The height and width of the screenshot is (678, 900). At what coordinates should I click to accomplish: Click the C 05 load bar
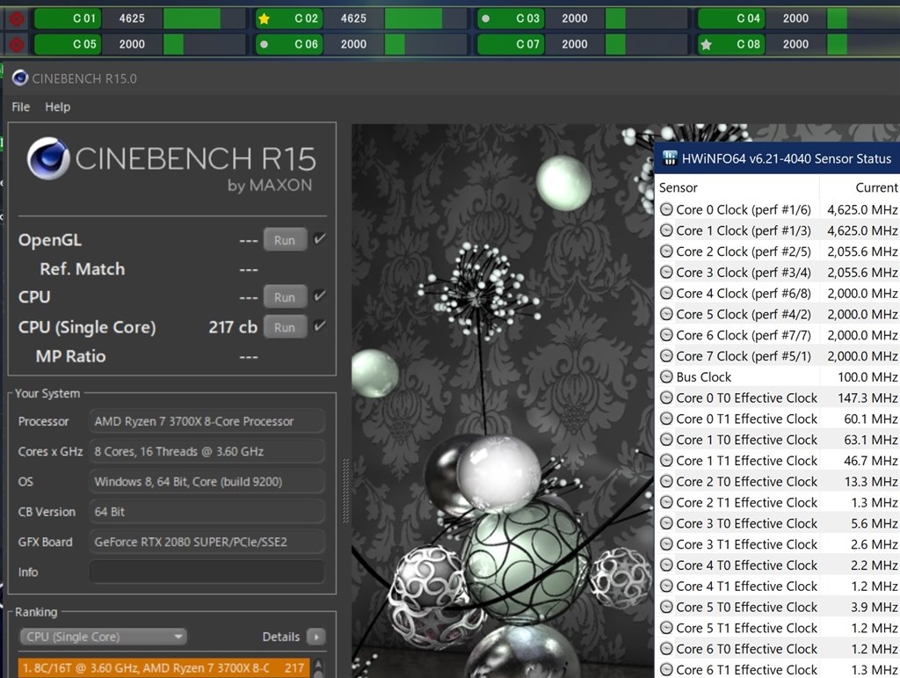[x=205, y=44]
